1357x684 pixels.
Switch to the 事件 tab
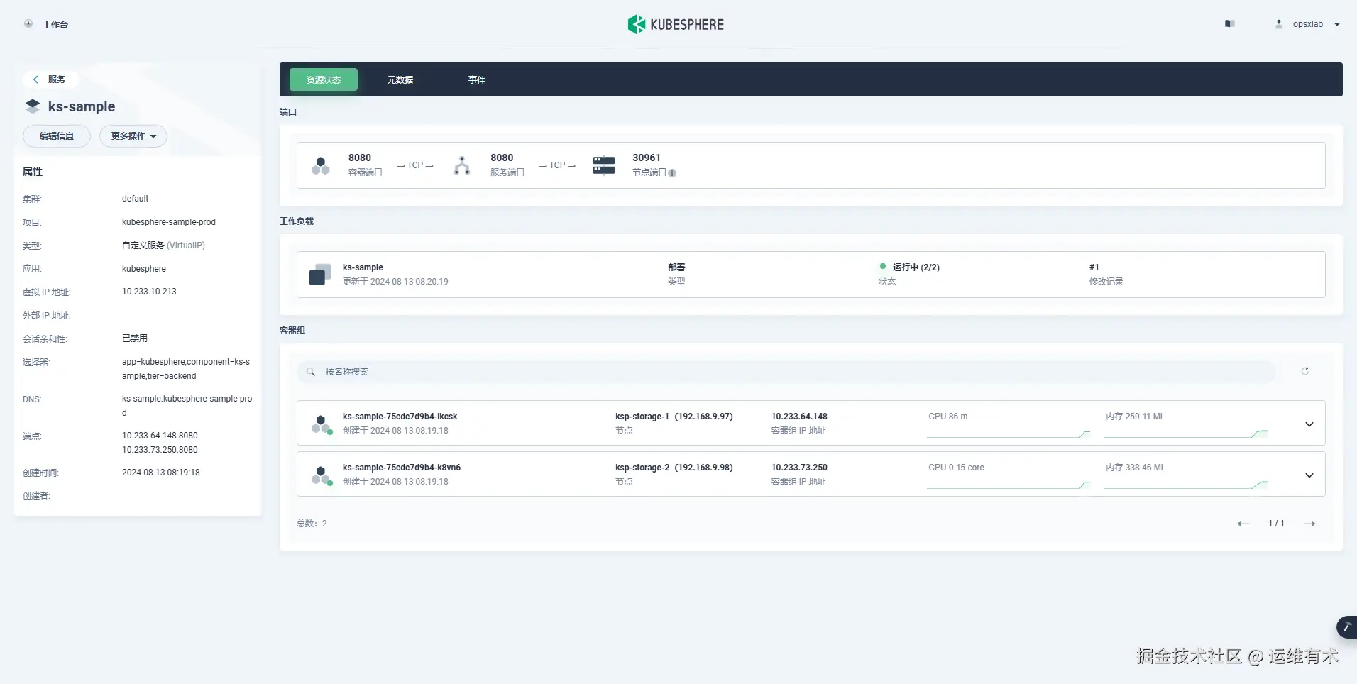tap(476, 79)
